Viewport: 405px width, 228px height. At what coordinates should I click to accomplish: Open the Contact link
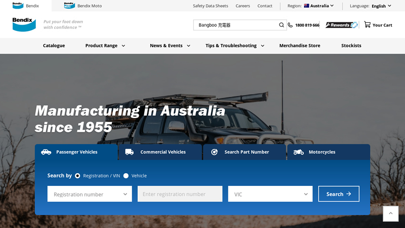(x=265, y=6)
